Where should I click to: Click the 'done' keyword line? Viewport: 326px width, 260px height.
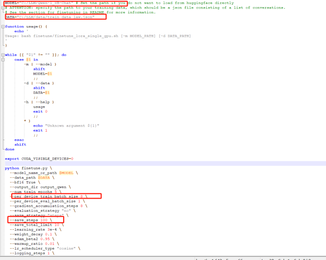click(10, 150)
